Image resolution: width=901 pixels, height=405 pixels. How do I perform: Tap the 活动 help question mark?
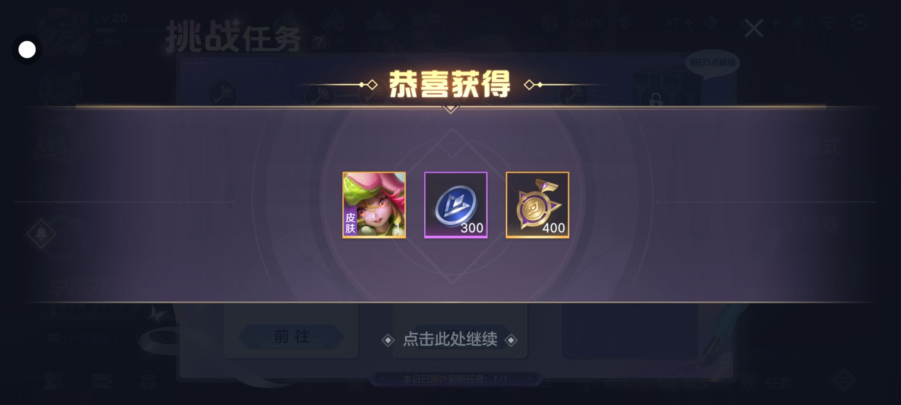318,42
